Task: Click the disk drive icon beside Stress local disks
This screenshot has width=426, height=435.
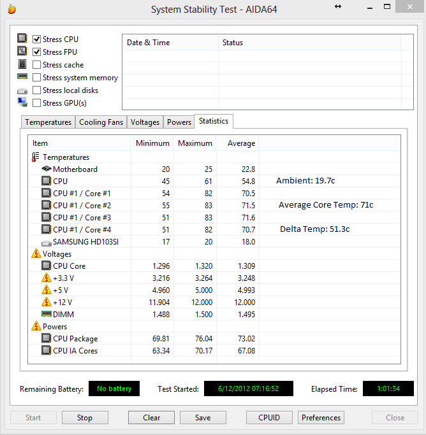Action: (22, 91)
